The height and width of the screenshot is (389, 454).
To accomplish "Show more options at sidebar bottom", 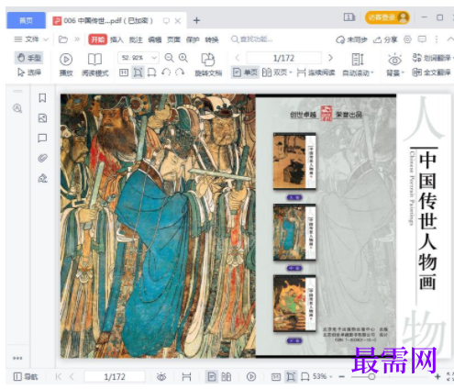I will tap(17, 358).
